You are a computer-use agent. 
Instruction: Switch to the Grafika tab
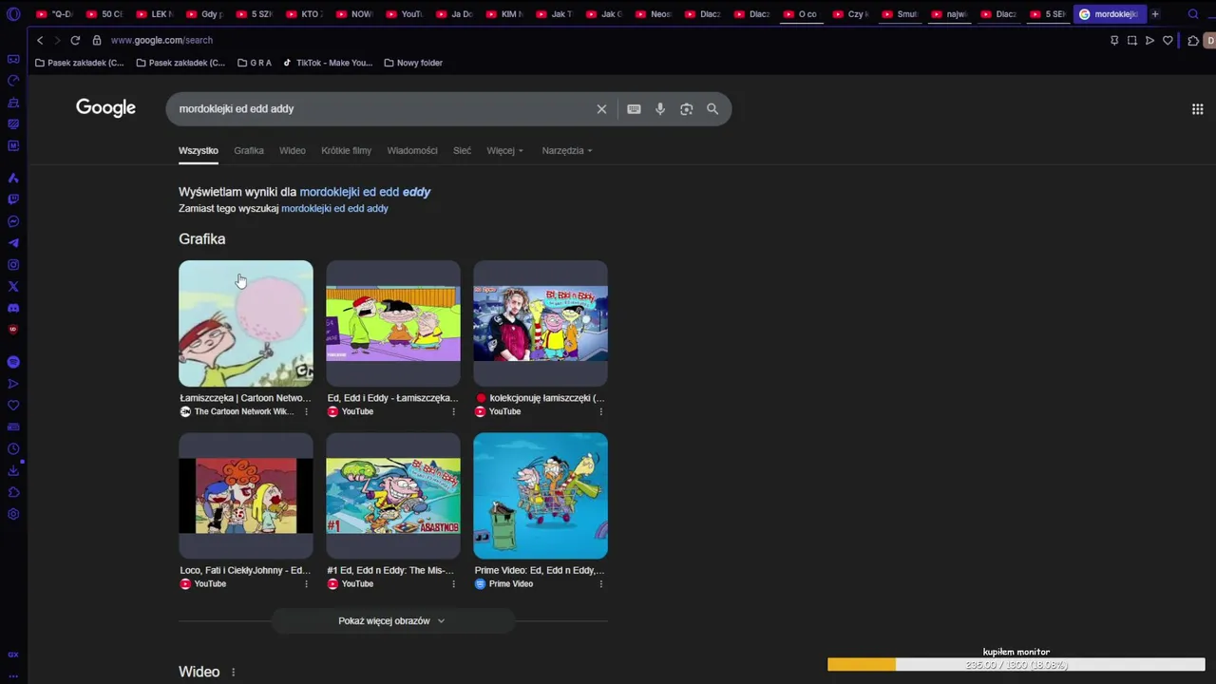(x=249, y=150)
